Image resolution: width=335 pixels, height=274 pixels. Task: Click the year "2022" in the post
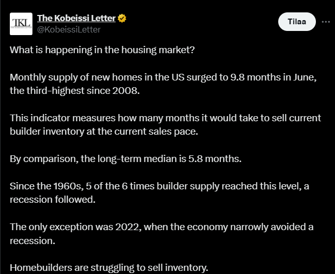128,227
